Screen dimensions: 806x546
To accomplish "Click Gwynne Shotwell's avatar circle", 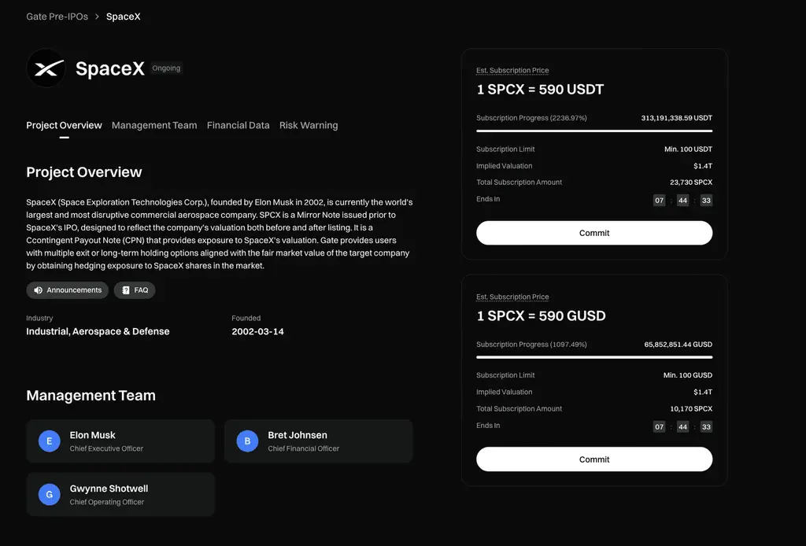I will pos(50,495).
